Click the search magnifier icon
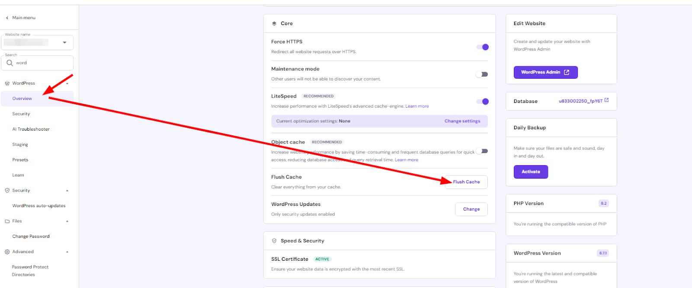This screenshot has width=692, height=288. (10, 63)
